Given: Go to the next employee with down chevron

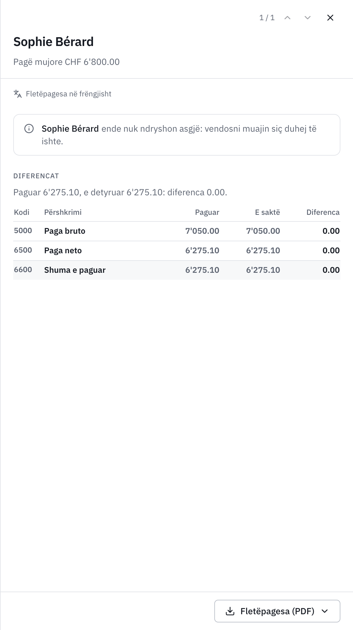Looking at the screenshot, I should click(x=308, y=18).
